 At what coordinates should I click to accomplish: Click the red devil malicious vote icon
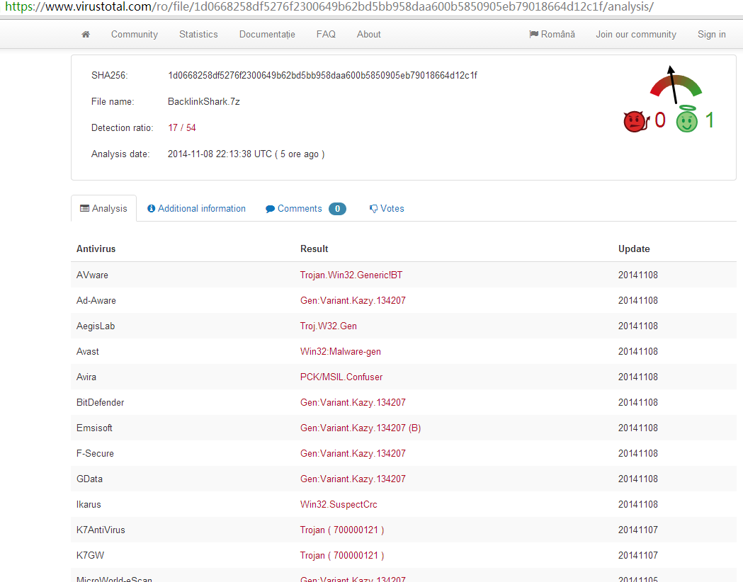click(636, 121)
